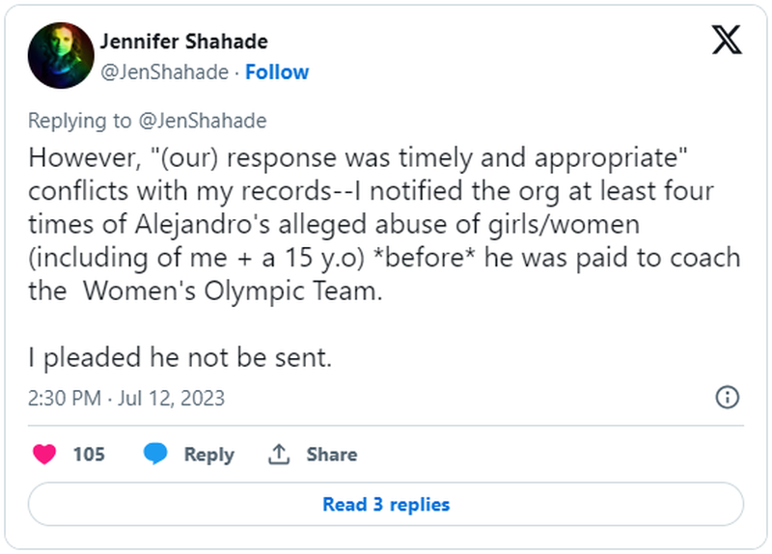The width and height of the screenshot is (772, 554).
Task: Click the reply speech bubble icon
Action: (x=156, y=454)
